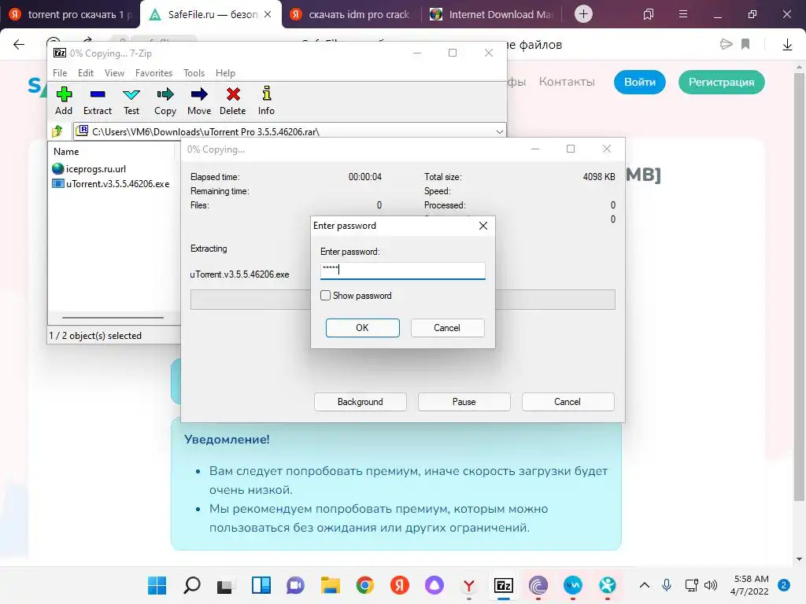Open a new browser tab with plus
This screenshot has height=604, width=806.
[583, 14]
